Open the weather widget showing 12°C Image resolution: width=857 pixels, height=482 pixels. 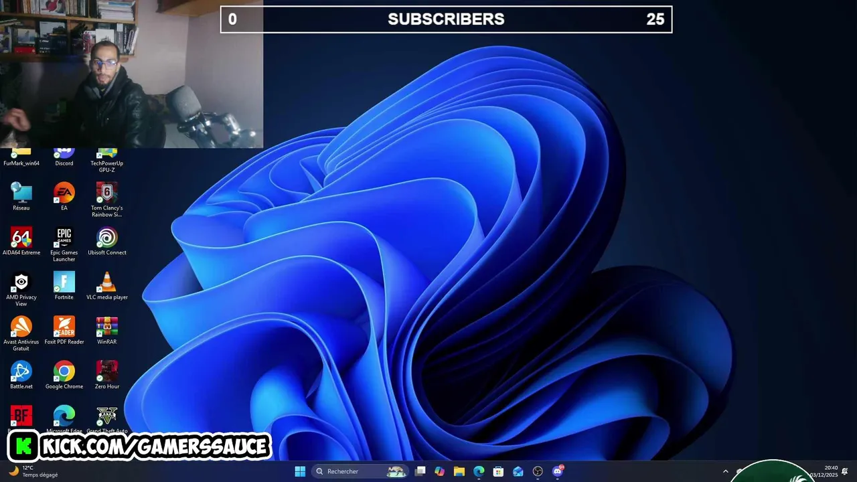click(33, 471)
